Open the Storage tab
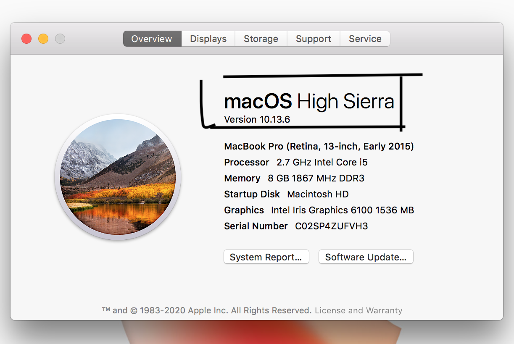The width and height of the screenshot is (514, 344). [261, 39]
